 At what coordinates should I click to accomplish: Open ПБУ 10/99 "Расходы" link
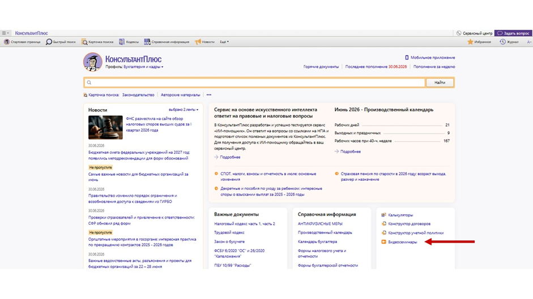point(232,266)
